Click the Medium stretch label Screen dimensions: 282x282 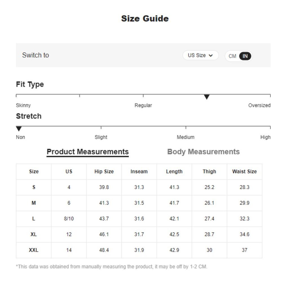tap(186, 137)
